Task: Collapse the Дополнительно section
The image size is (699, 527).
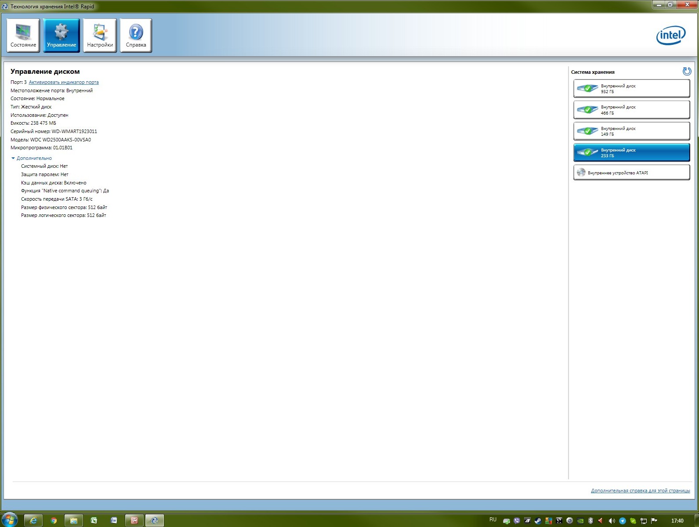Action: click(31, 158)
